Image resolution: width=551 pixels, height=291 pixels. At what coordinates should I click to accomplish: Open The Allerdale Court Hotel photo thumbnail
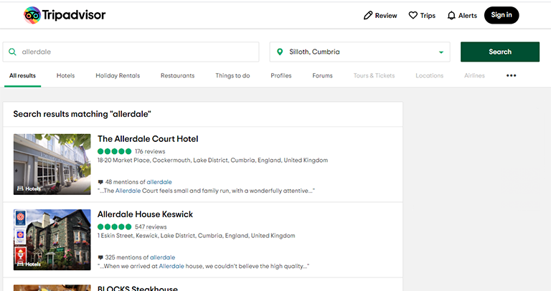pos(52,164)
